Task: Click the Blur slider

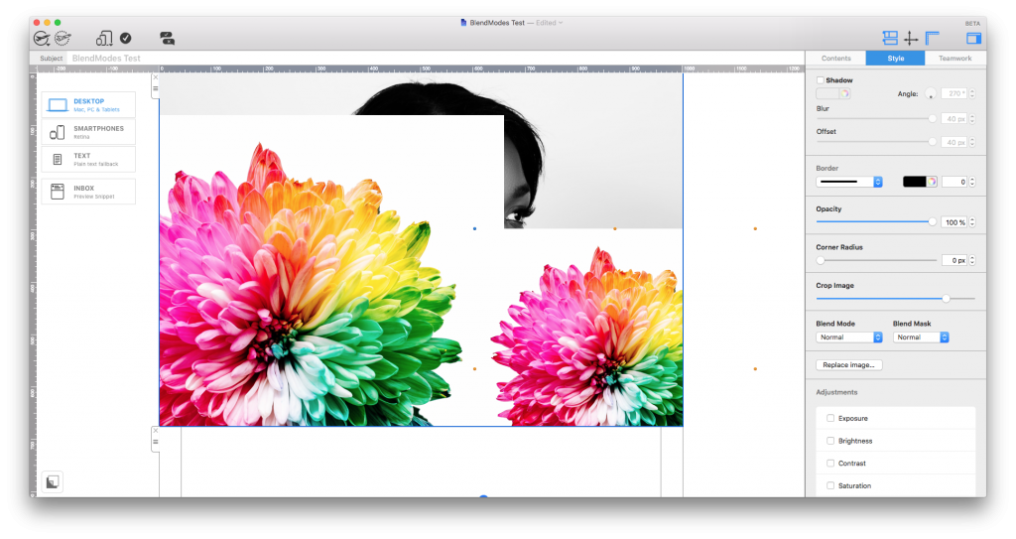Action: coord(876,119)
